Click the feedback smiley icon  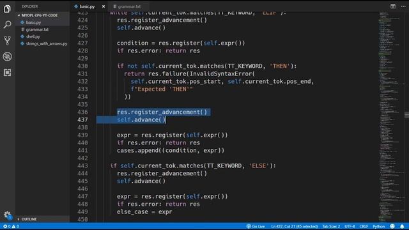392,226
